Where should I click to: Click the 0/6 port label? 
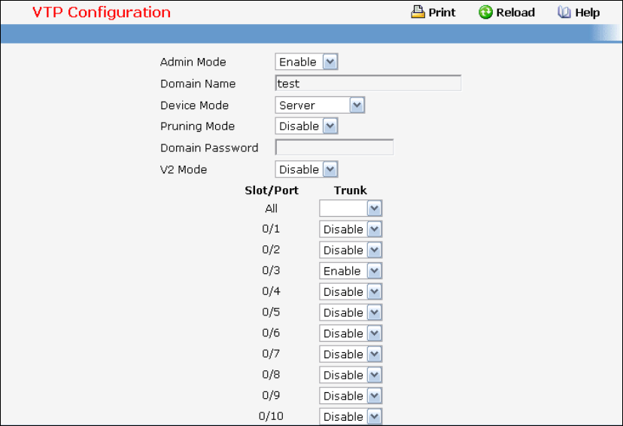(271, 333)
